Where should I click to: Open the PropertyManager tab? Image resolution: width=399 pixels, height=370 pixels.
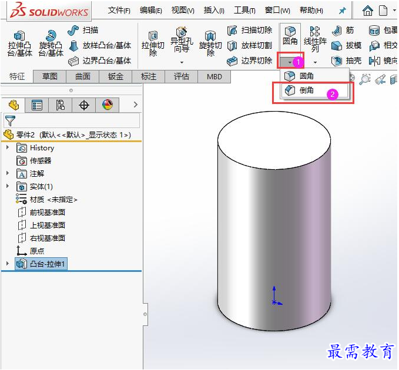click(x=37, y=105)
